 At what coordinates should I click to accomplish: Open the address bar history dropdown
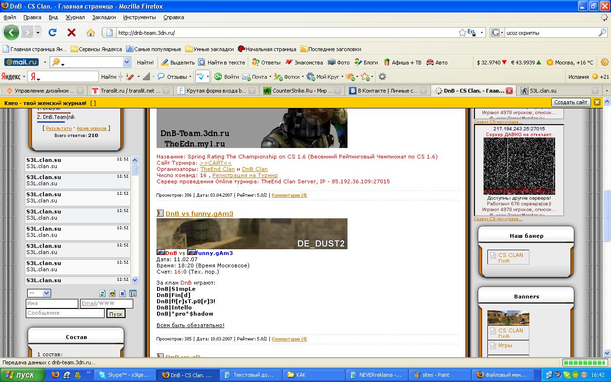point(482,32)
